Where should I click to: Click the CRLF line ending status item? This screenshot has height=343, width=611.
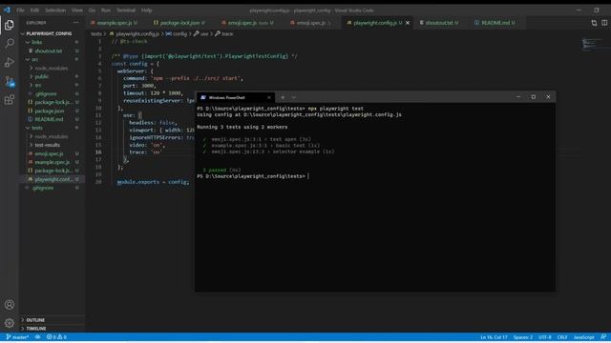pyautogui.click(x=562, y=337)
